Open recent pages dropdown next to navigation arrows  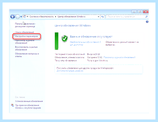[21, 17]
